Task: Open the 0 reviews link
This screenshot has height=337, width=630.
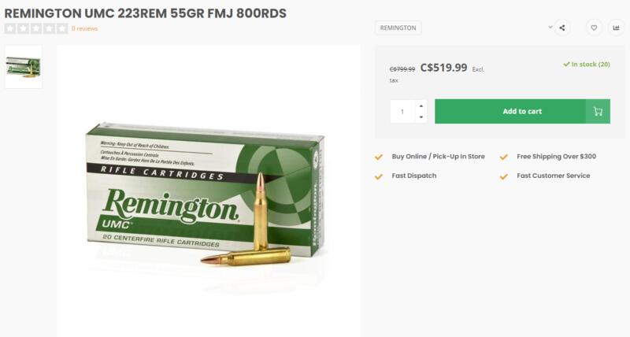Action: [x=85, y=28]
